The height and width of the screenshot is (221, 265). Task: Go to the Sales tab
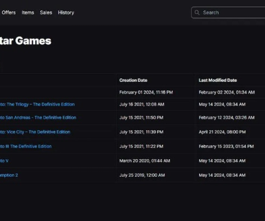[46, 12]
